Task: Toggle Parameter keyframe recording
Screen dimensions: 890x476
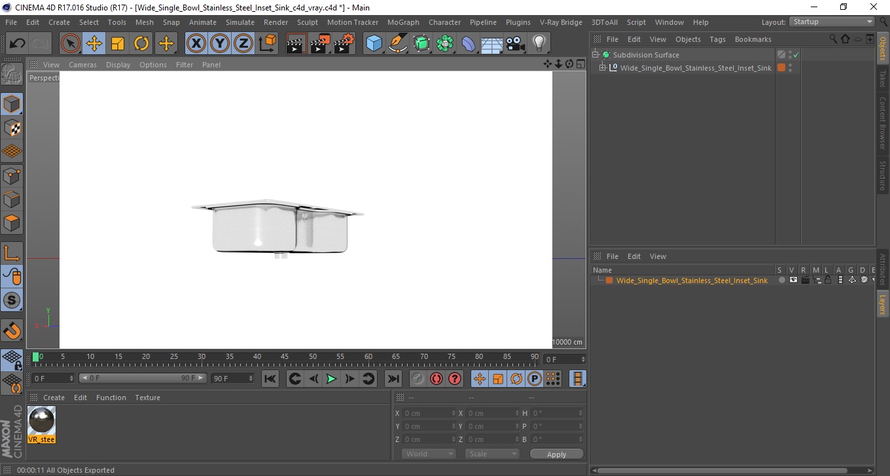Action: point(535,379)
